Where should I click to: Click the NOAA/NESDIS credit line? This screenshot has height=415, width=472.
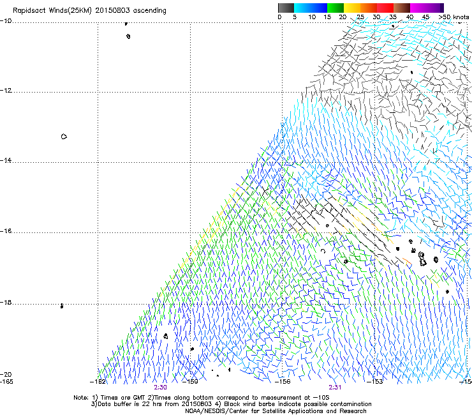click(276, 411)
